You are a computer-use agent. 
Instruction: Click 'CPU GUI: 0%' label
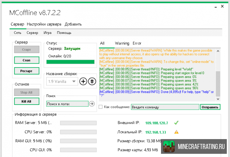pyautogui.click(x=41, y=150)
